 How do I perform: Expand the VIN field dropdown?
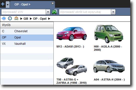(48, 12)
